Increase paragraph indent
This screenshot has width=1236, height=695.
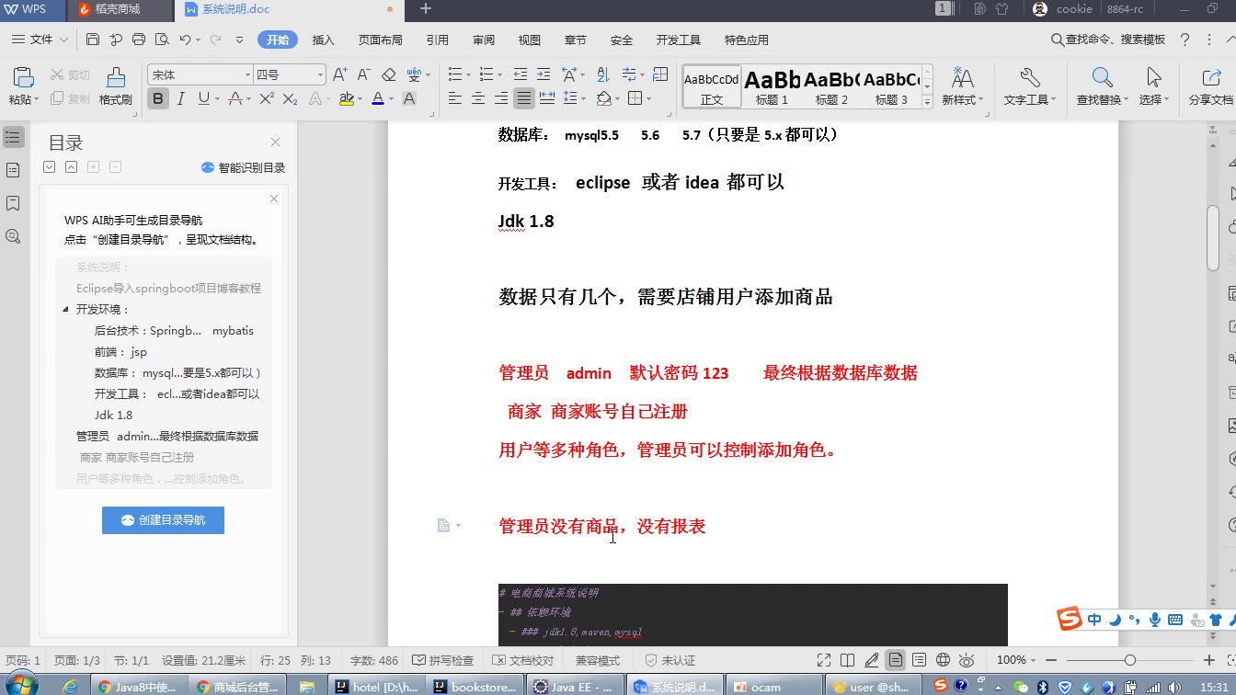544,74
